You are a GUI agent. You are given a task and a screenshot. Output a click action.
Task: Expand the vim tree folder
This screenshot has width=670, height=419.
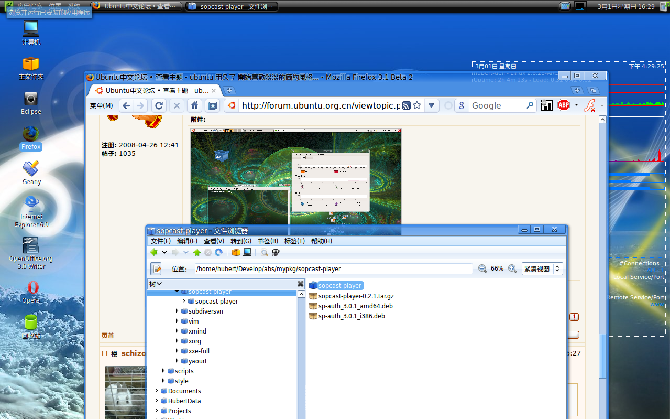(x=178, y=321)
